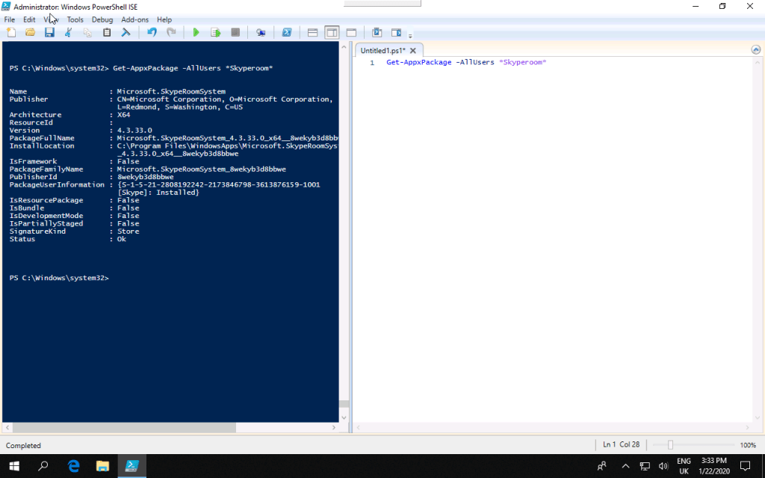This screenshot has width=765, height=478.
Task: Toggle Show Script Pane Maximized layout
Action: click(x=351, y=33)
